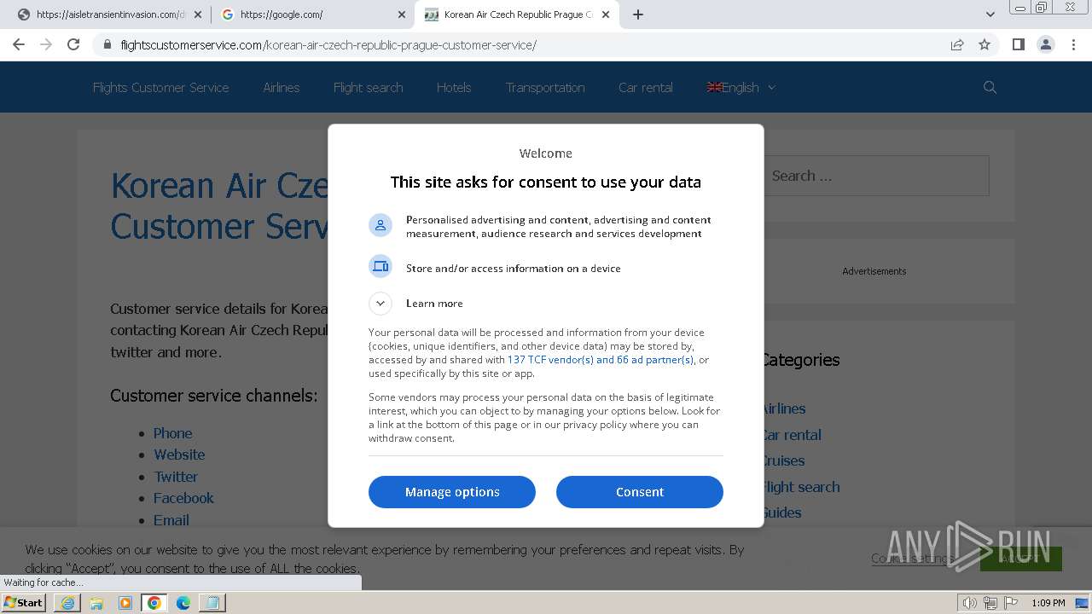Viewport: 1092px width, 614px height.
Task: Go back to the previous page
Action: 19,44
